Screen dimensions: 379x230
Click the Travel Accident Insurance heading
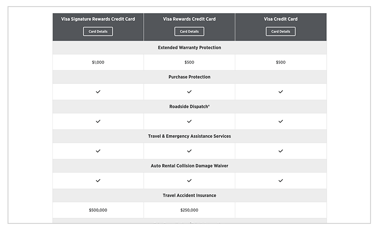[x=189, y=195]
